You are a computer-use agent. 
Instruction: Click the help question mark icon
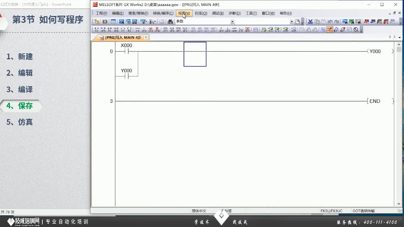tap(162, 22)
